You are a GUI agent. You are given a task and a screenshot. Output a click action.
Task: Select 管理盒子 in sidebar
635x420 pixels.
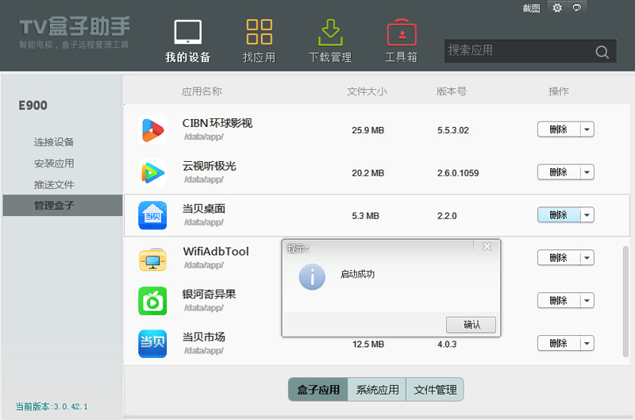63,206
